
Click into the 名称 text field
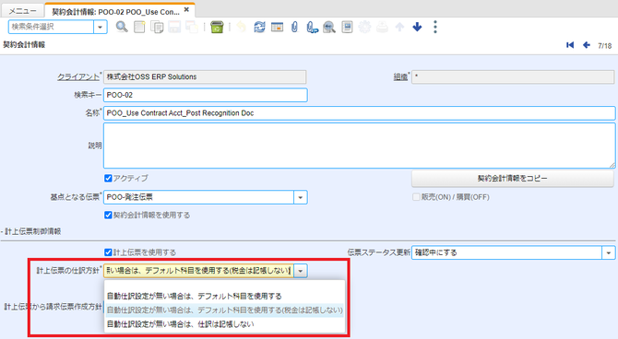pyautogui.click(x=360, y=113)
